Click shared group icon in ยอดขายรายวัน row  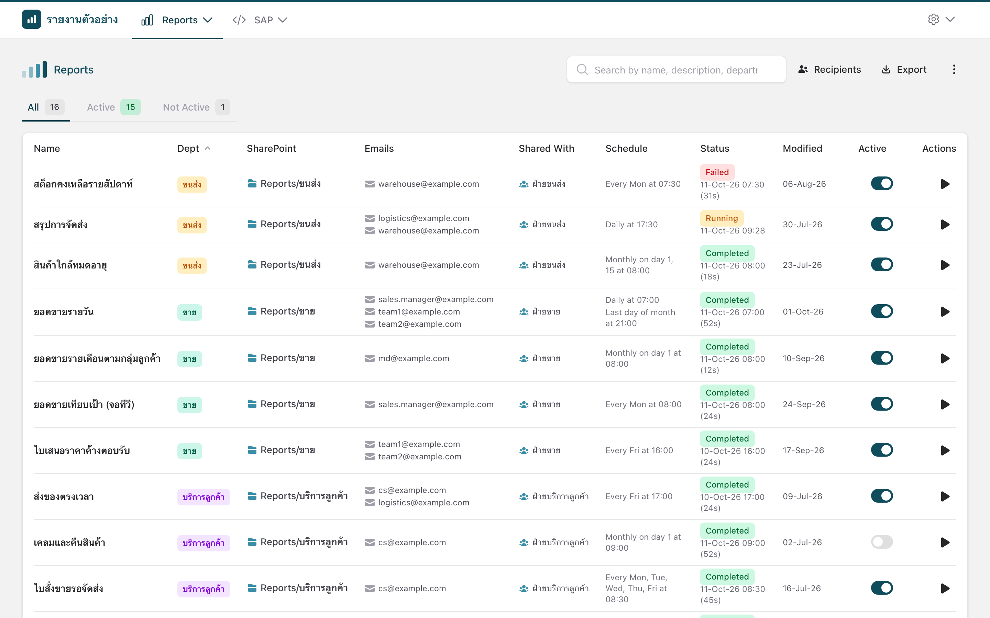click(524, 312)
